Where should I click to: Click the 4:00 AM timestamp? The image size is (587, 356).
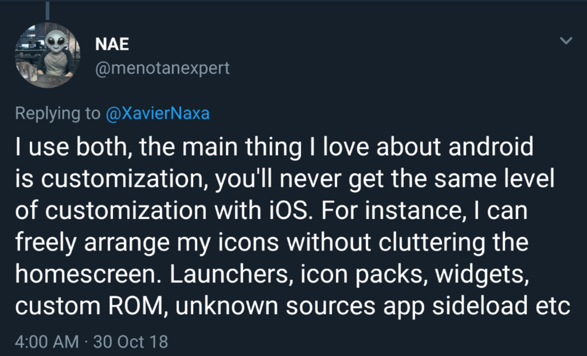tap(47, 342)
